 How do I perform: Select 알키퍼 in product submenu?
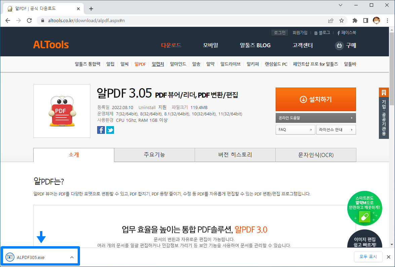click(253, 64)
